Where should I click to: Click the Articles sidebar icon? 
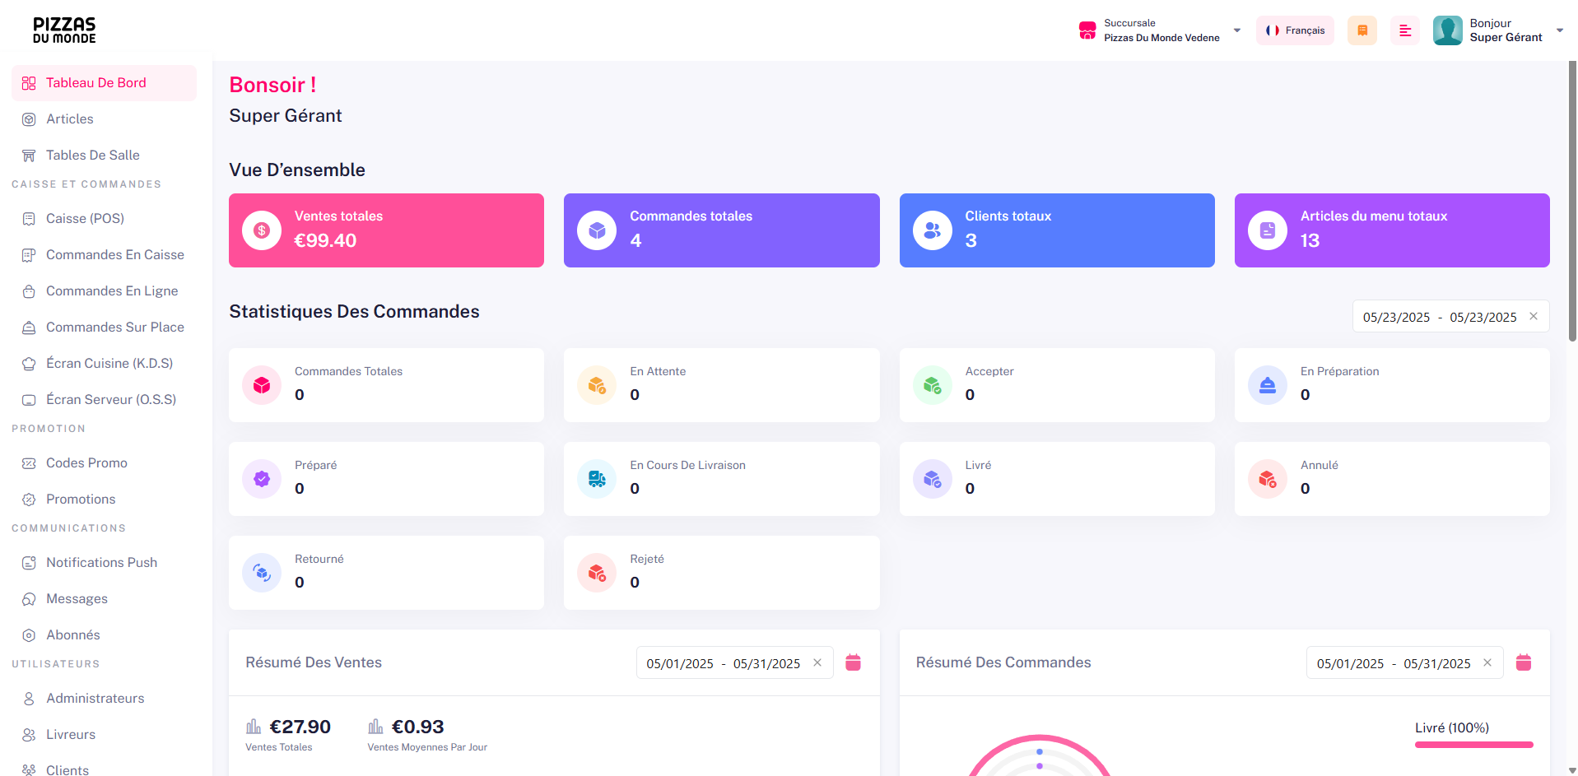tap(29, 119)
